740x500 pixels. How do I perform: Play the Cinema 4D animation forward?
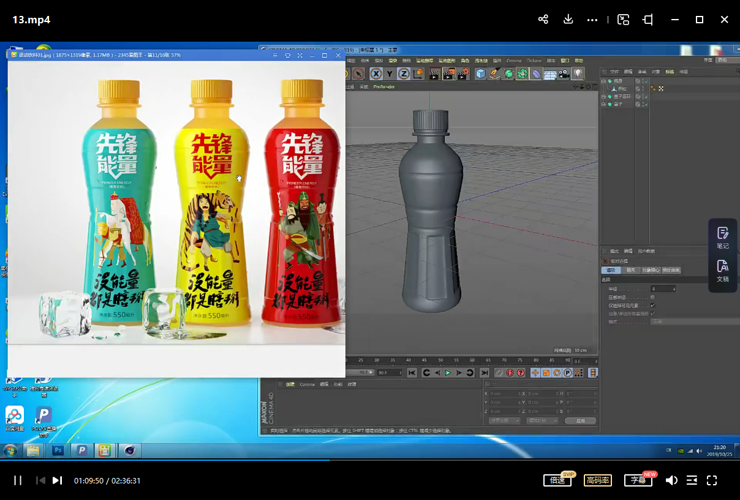click(448, 373)
